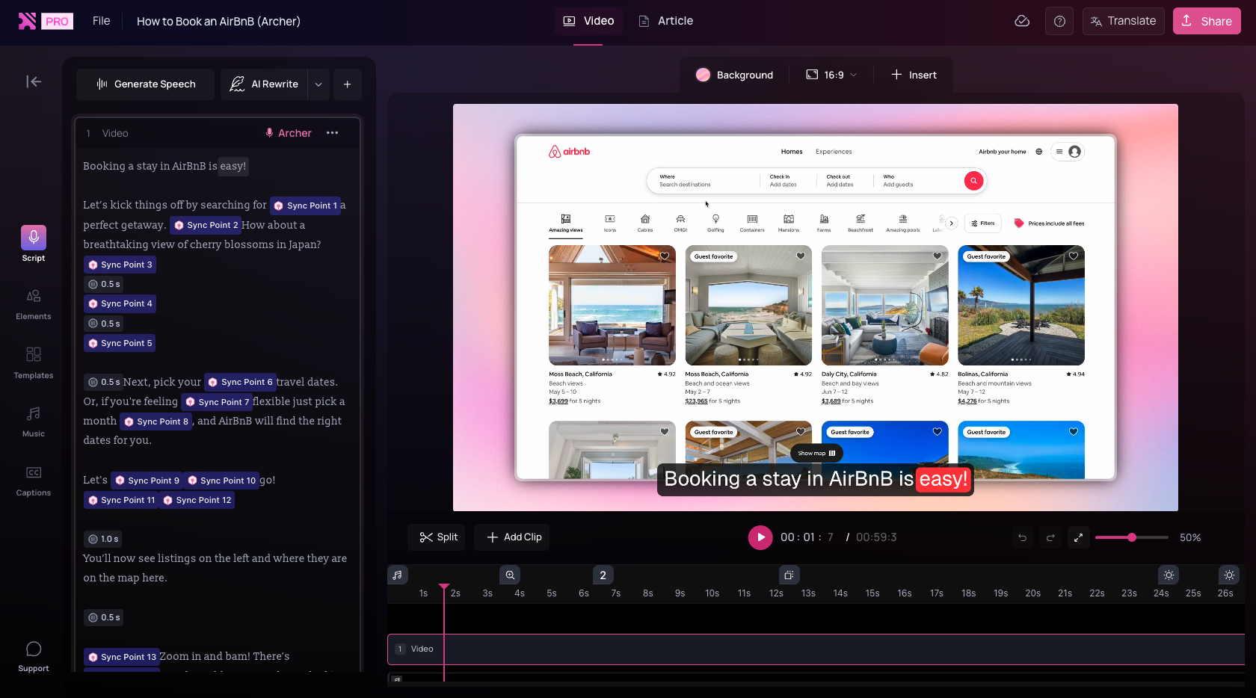Open the Templates sidebar section
This screenshot has width=1256, height=698.
coord(34,362)
